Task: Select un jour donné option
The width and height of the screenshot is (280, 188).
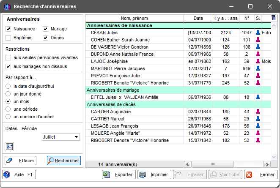Action: (8, 94)
